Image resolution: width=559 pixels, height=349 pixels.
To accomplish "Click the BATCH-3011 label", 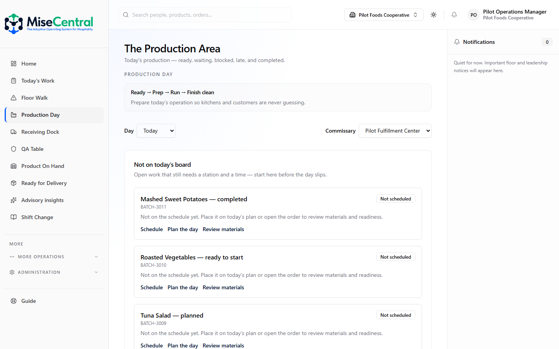I will pyautogui.click(x=153, y=207).
